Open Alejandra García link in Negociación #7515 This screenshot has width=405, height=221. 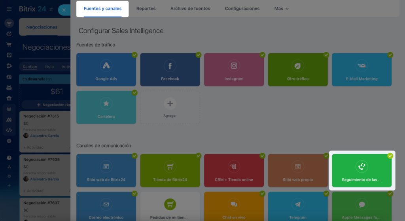[x=44, y=136]
